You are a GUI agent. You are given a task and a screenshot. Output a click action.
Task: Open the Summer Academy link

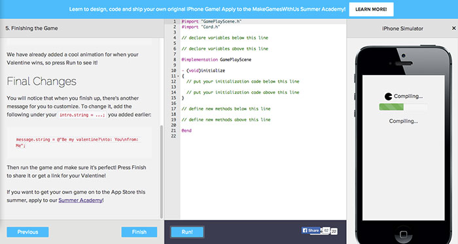click(x=80, y=200)
